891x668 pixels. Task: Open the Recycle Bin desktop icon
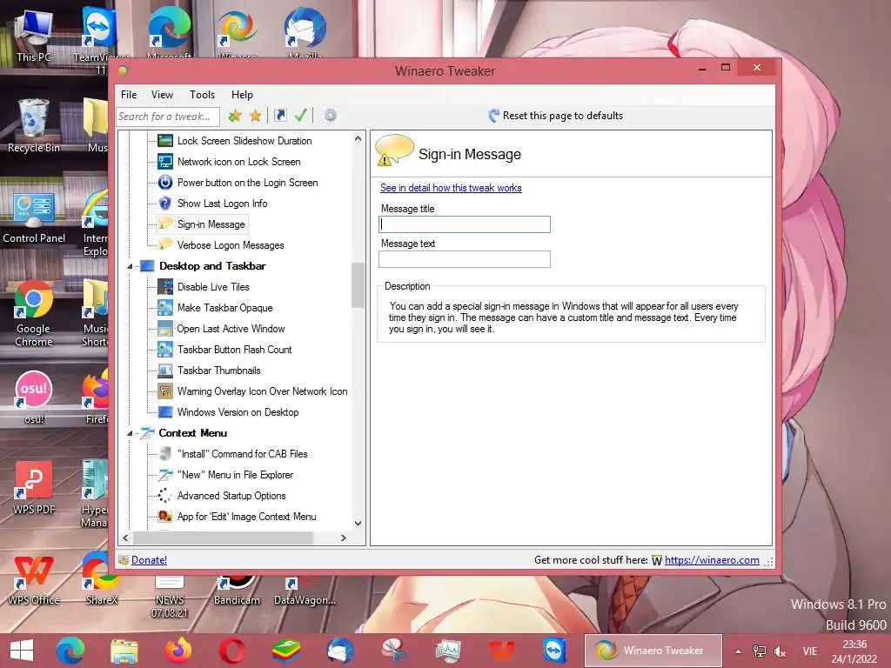[x=34, y=126]
